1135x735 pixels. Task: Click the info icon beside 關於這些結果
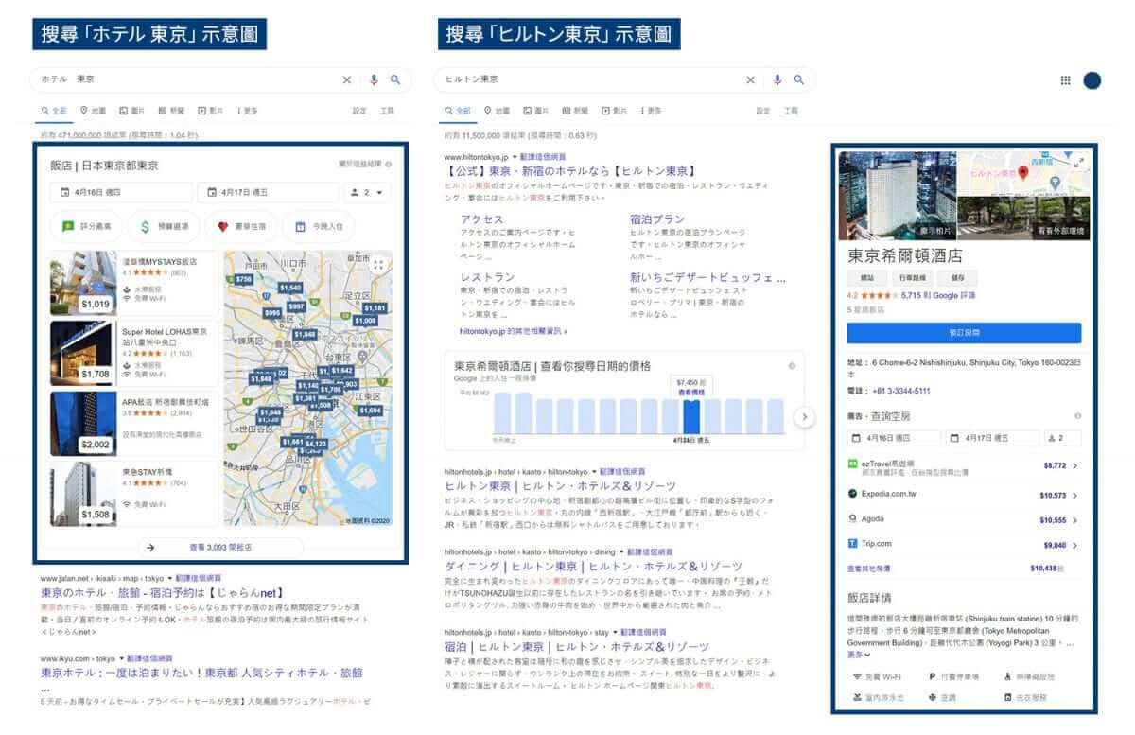click(x=389, y=165)
